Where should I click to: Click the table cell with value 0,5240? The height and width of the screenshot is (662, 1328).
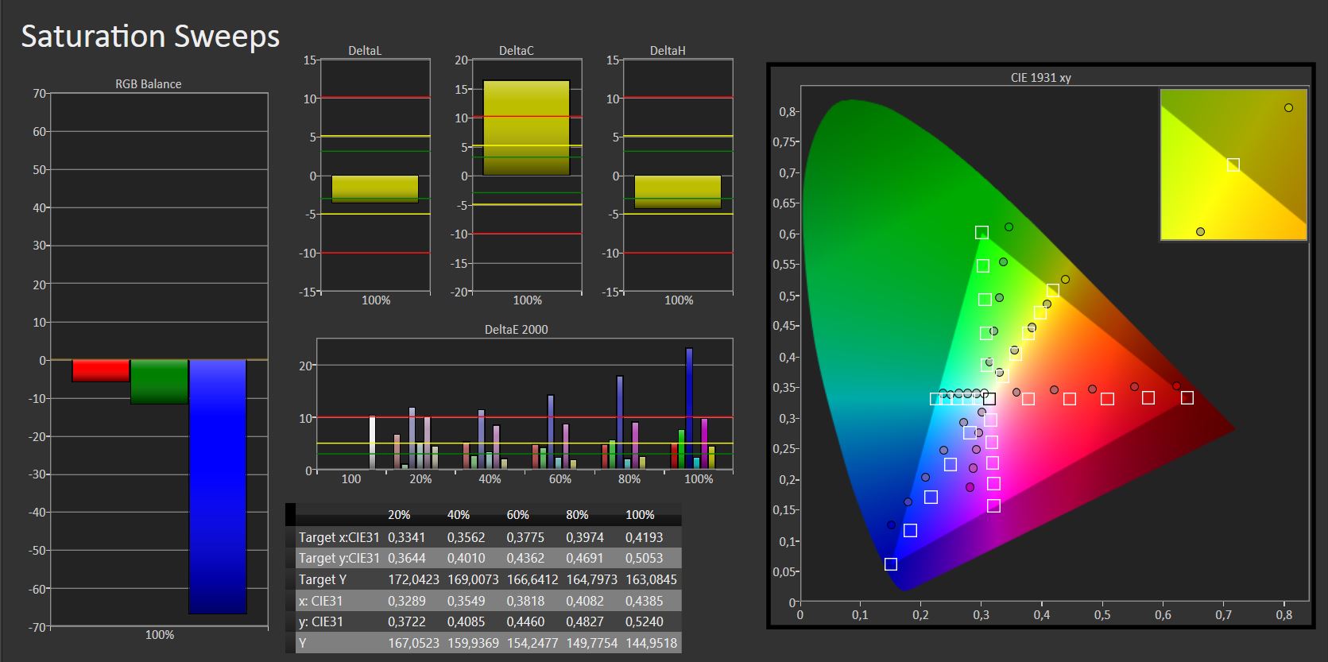(644, 621)
